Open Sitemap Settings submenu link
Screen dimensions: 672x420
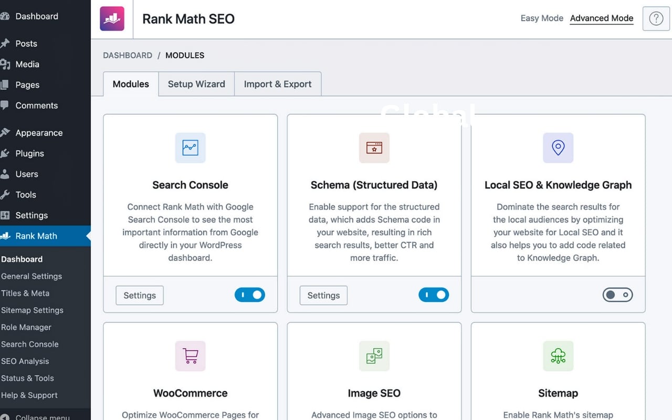[x=33, y=310]
